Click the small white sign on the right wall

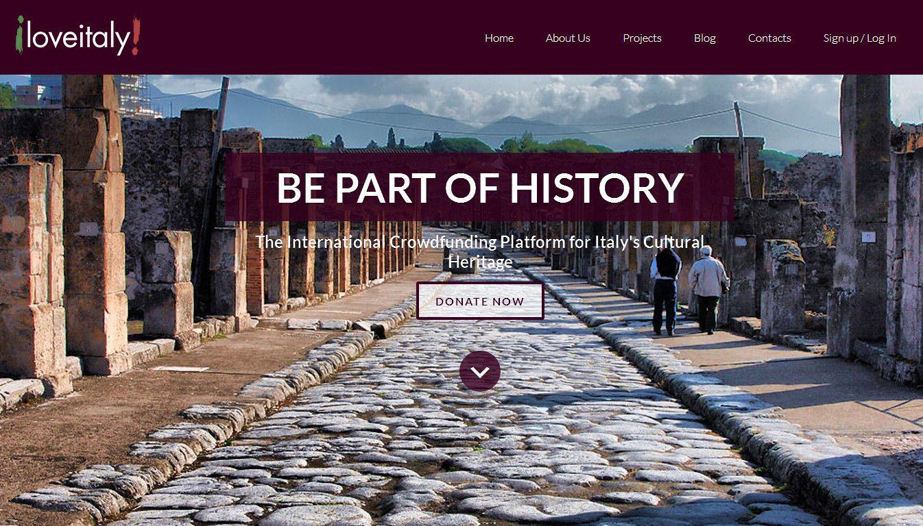click(x=868, y=236)
